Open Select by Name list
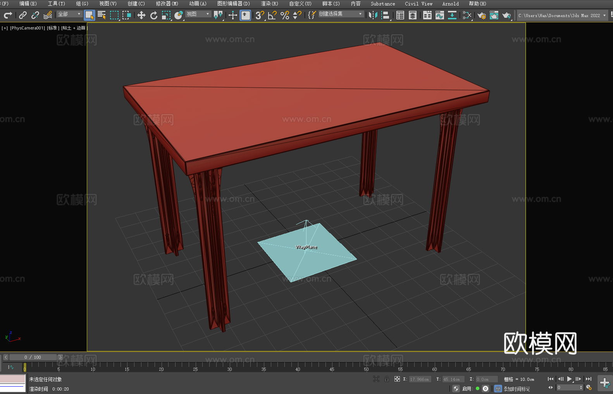This screenshot has height=394, width=613. (x=102, y=15)
